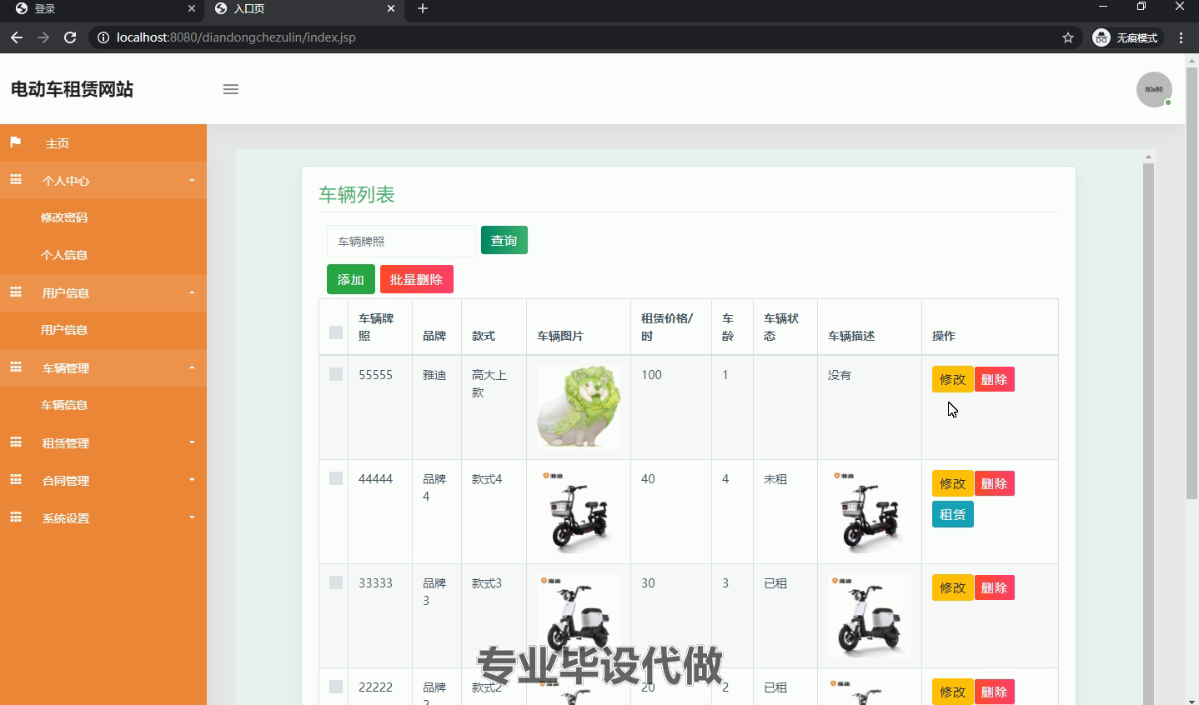Toggle the hamburger sidebar menu icon
The image size is (1199, 705).
tap(231, 89)
